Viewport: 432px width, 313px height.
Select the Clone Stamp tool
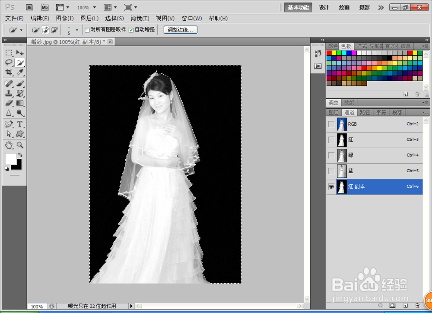pos(9,93)
